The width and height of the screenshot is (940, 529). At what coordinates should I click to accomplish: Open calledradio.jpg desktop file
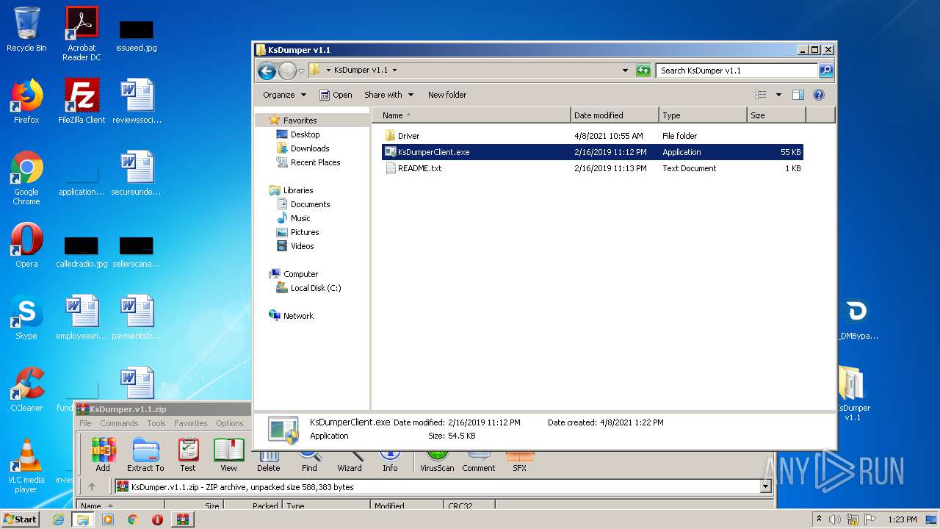click(82, 252)
